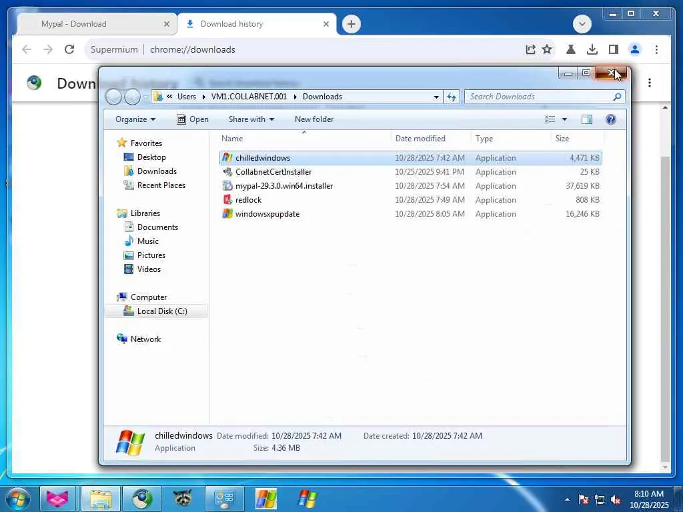
Task: Expand the view options dropdown arrow
Action: pos(564,119)
